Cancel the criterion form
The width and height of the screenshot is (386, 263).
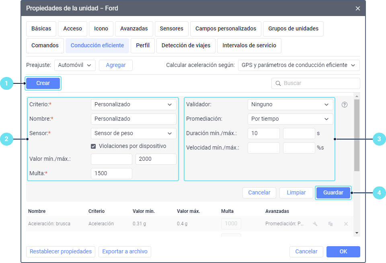pos(259,193)
